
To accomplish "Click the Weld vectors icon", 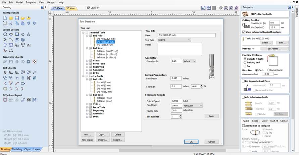I will tap(5, 78).
